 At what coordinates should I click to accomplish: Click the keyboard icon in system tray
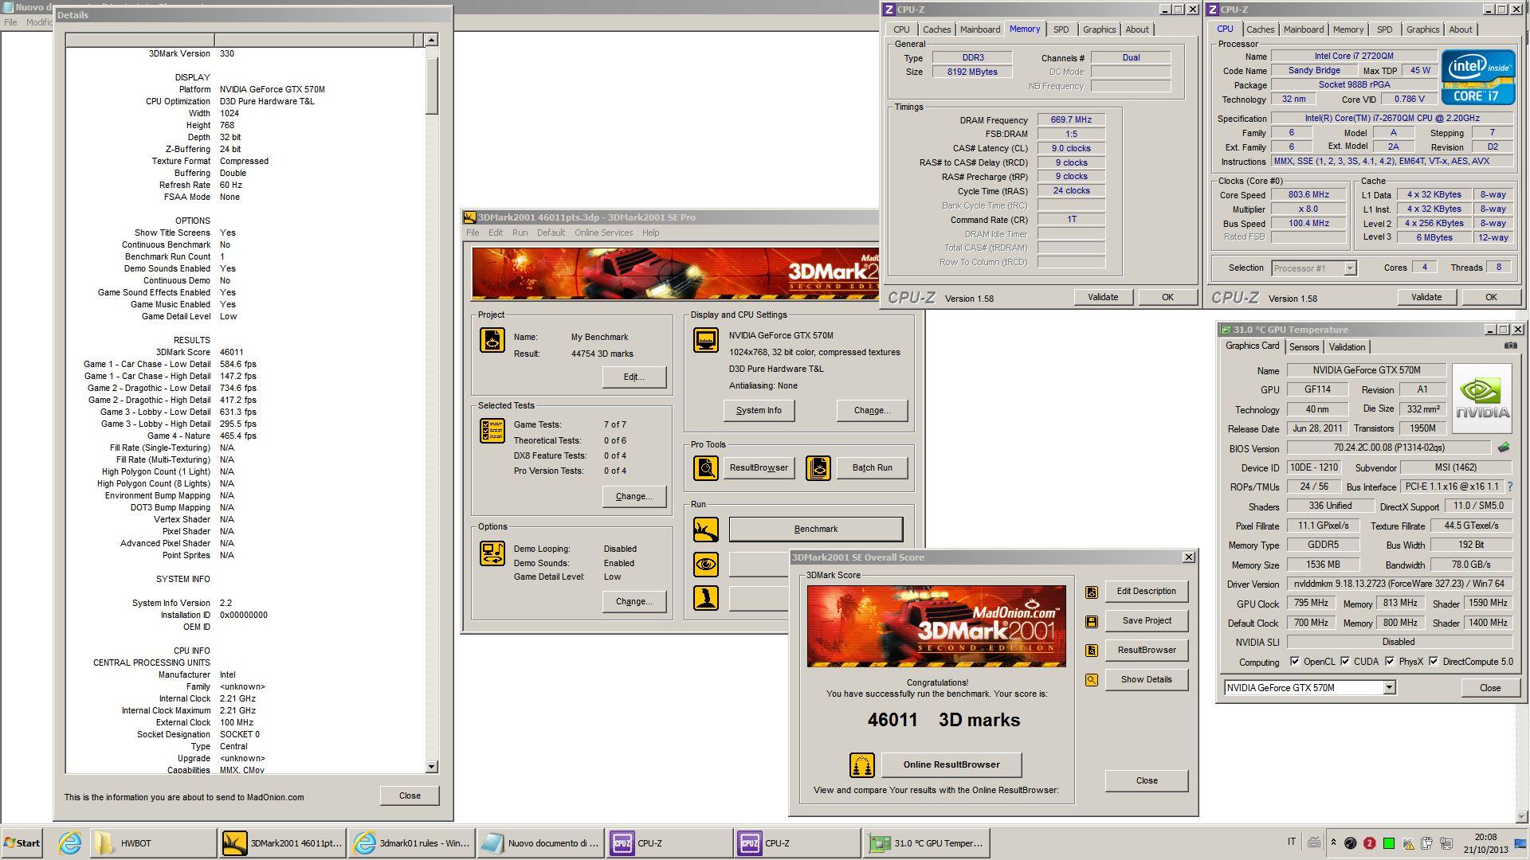tap(1314, 842)
